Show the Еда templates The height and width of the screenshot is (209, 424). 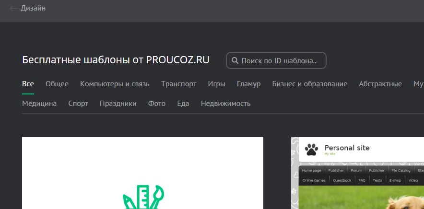coord(183,104)
